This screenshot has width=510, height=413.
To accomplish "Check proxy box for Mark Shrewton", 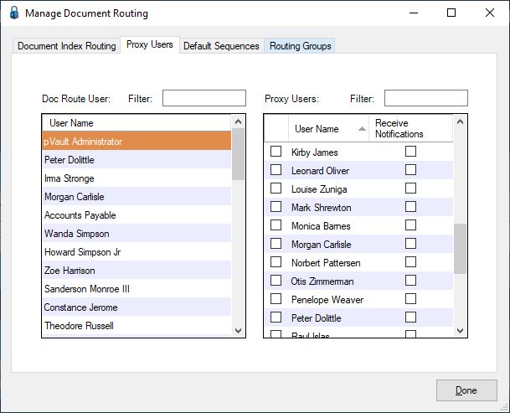I will pos(276,207).
